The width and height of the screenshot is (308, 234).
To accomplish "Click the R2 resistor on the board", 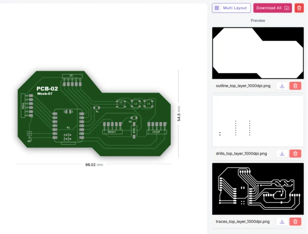I will coord(134,118).
